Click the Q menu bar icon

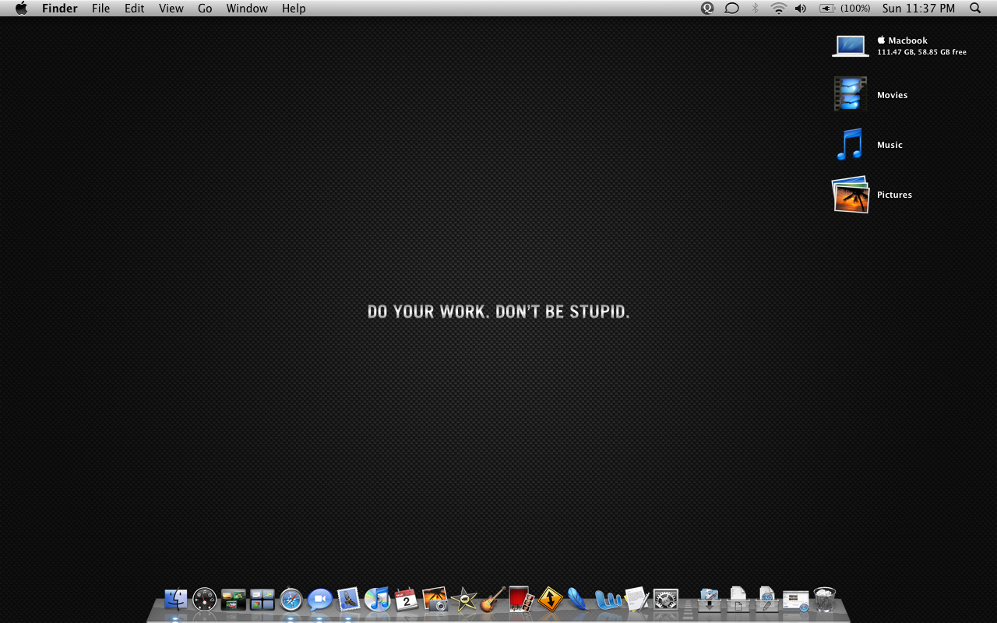tap(707, 9)
